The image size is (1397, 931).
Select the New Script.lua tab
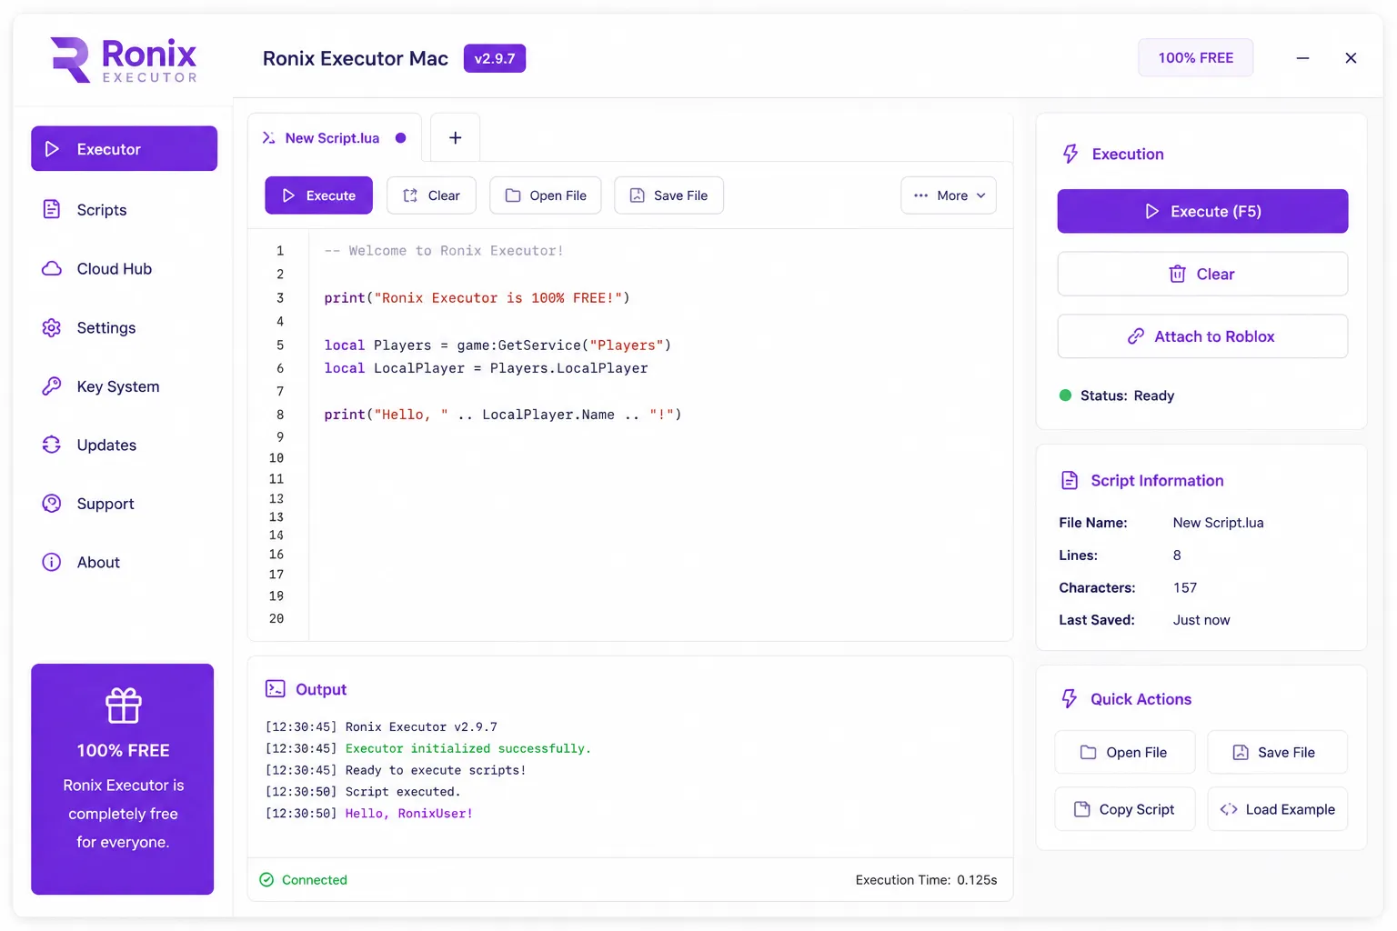click(x=334, y=137)
